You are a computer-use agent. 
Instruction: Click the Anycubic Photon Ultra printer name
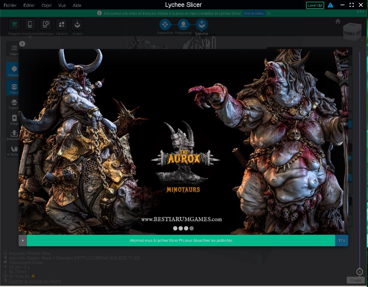[30, 253]
